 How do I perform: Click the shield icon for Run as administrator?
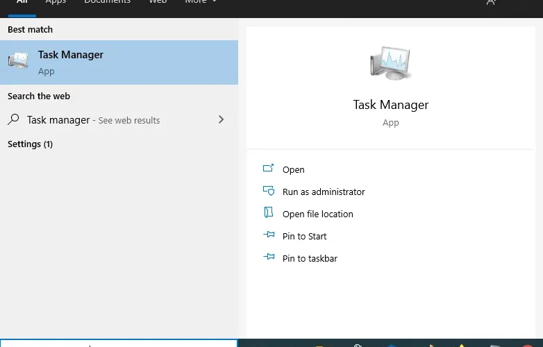[x=269, y=191]
